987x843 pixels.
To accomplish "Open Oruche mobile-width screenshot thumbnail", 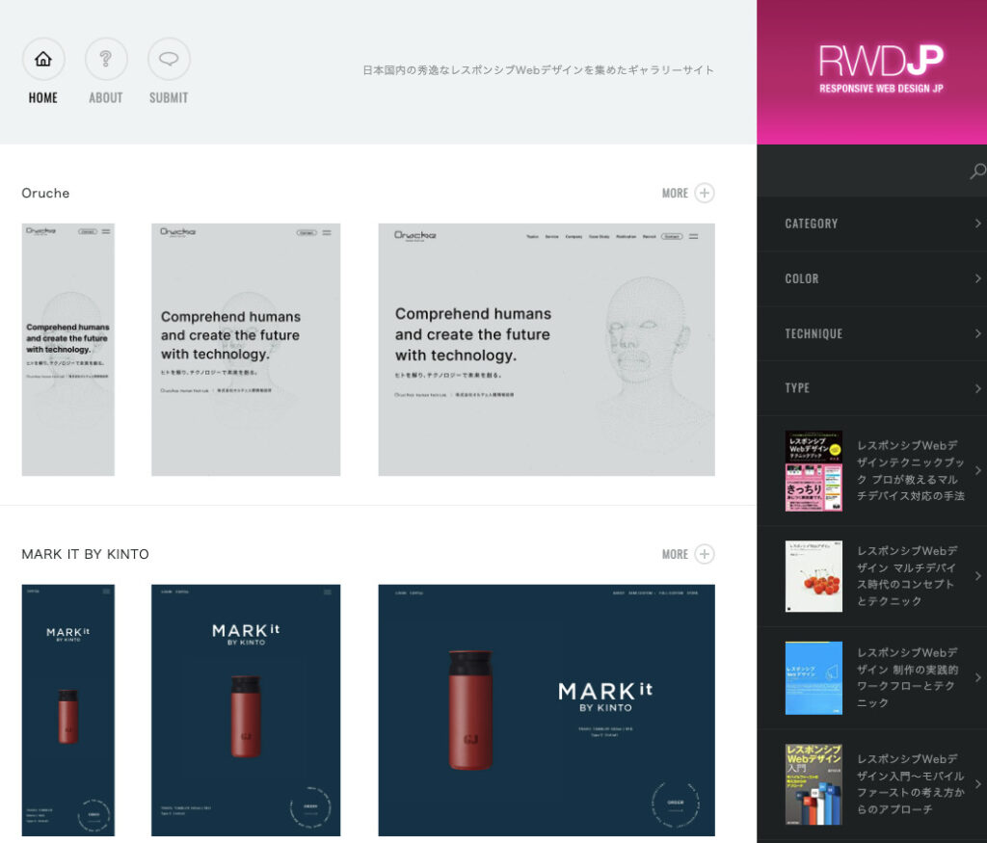I will pyautogui.click(x=68, y=350).
